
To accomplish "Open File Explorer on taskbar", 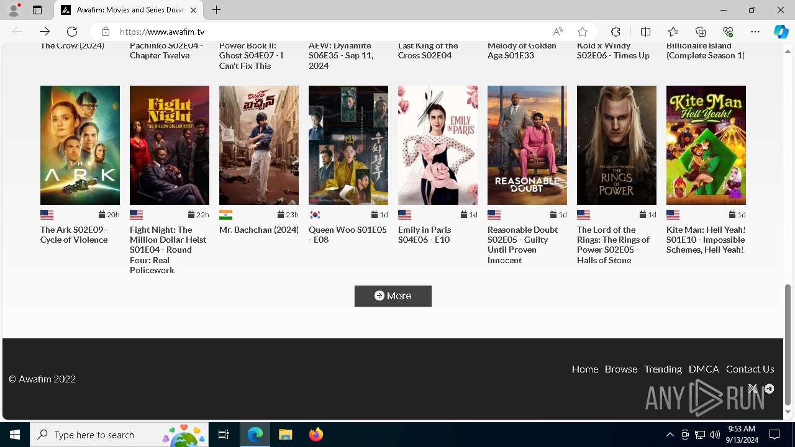I will click(285, 435).
